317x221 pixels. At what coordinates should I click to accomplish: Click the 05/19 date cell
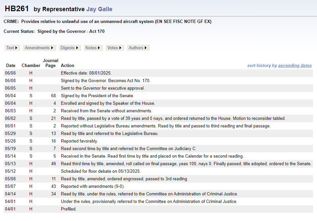coord(10,149)
